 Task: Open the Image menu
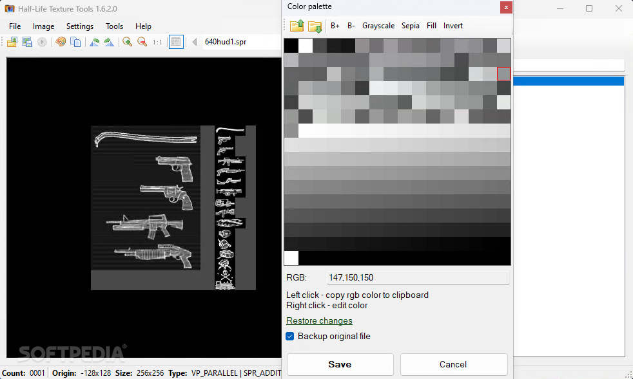click(44, 26)
